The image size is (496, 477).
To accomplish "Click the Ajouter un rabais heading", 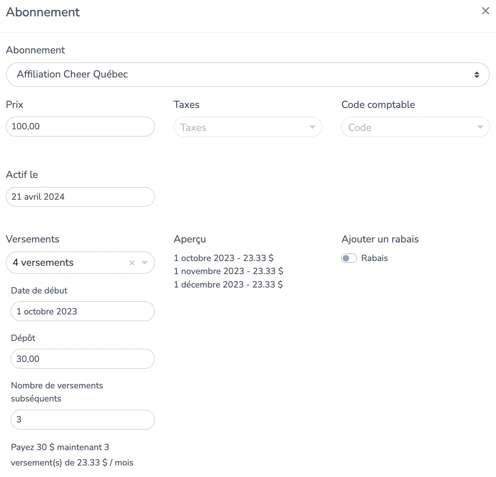I will tap(380, 239).
